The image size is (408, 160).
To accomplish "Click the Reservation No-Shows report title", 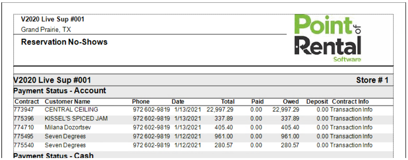I will 64,42.
